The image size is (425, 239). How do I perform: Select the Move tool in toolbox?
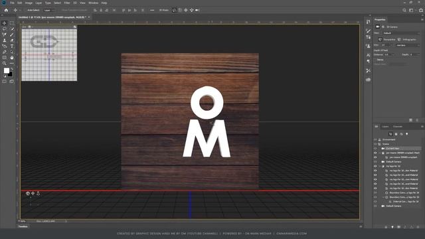[x=5, y=23]
